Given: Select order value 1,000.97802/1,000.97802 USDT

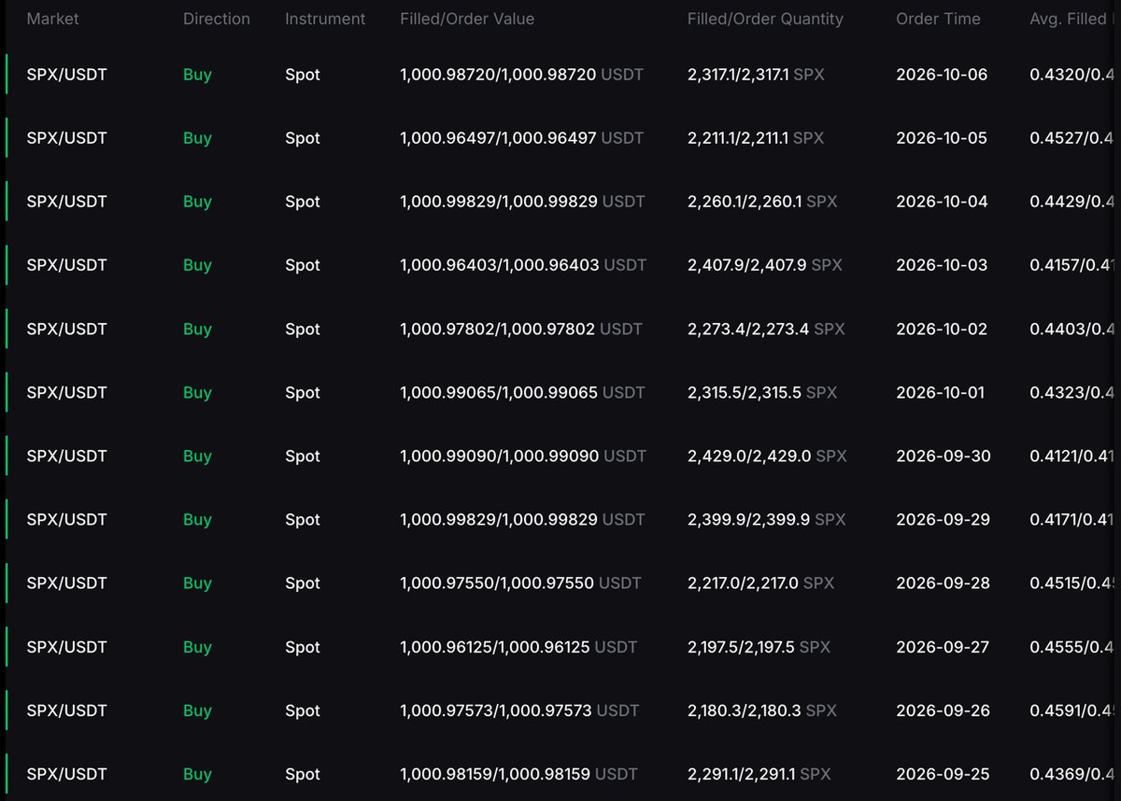Looking at the screenshot, I should tap(521, 329).
